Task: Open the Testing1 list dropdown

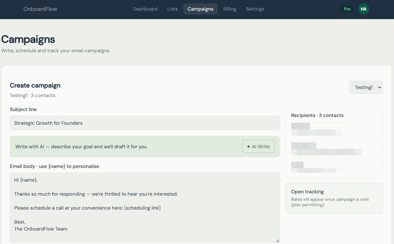Action: [x=366, y=87]
